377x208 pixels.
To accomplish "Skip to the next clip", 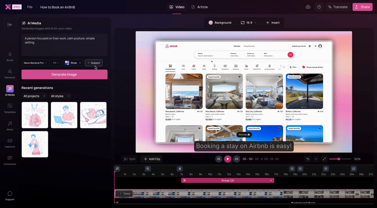I will point(237,159).
